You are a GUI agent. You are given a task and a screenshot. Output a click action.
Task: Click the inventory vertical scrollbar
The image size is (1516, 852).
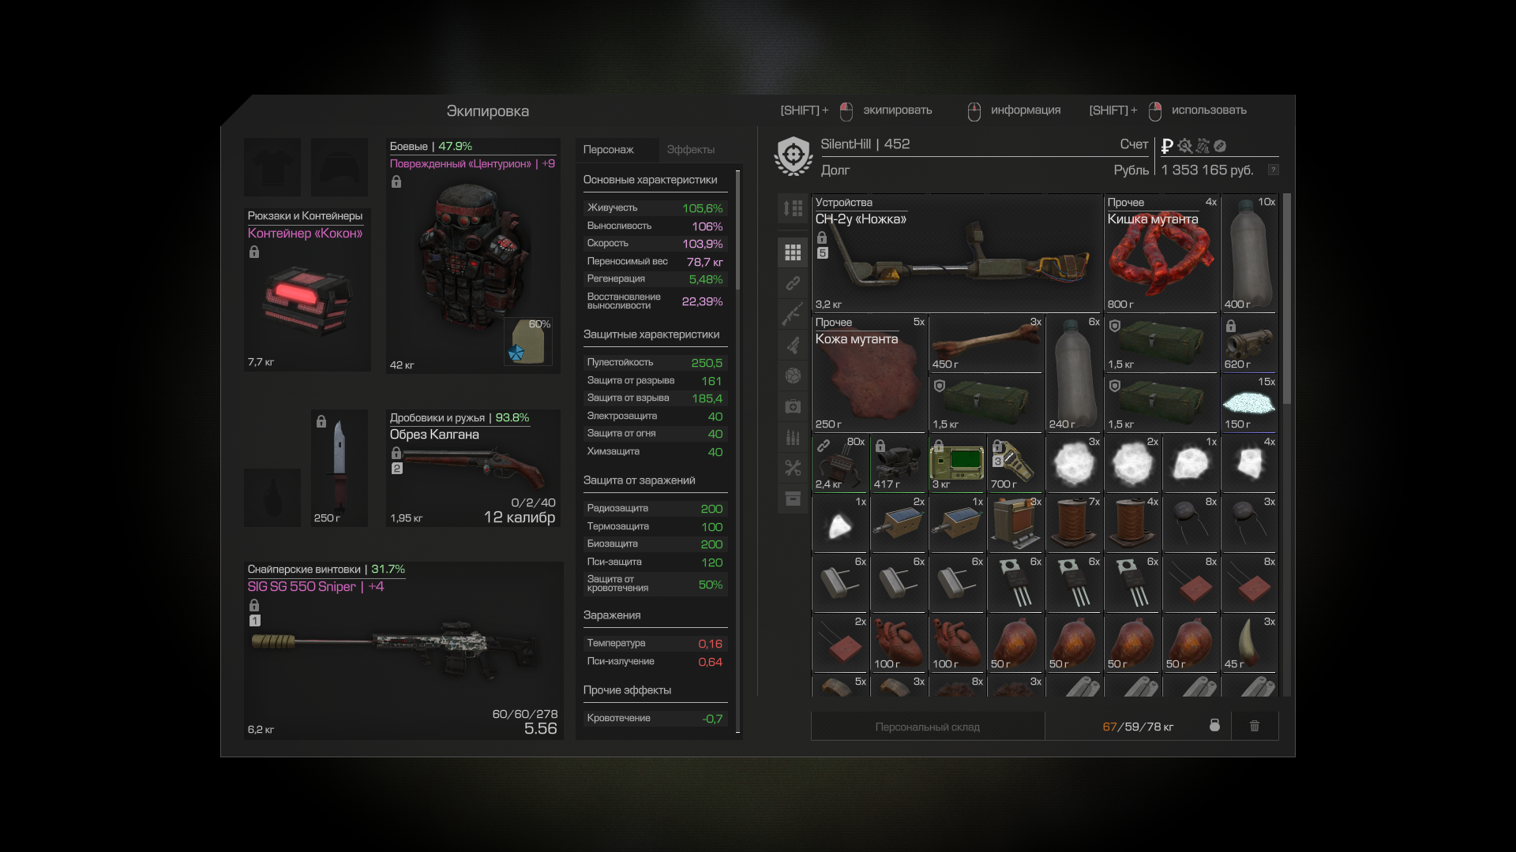pyautogui.click(x=1287, y=300)
